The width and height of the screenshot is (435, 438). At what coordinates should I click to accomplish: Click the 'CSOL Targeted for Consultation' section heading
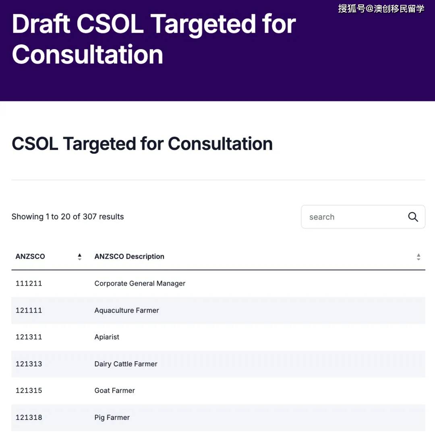point(142,144)
